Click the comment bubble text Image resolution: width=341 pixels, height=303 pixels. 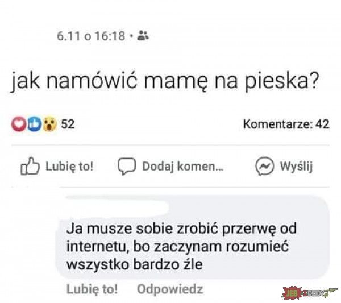181,247
